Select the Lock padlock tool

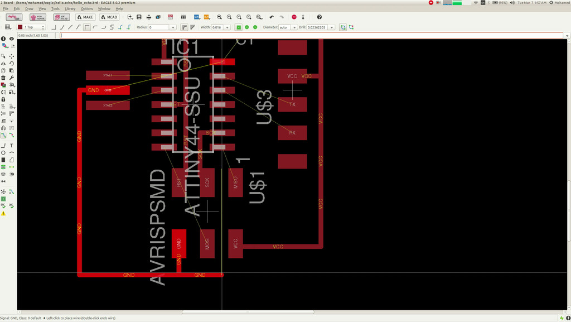[3, 99]
